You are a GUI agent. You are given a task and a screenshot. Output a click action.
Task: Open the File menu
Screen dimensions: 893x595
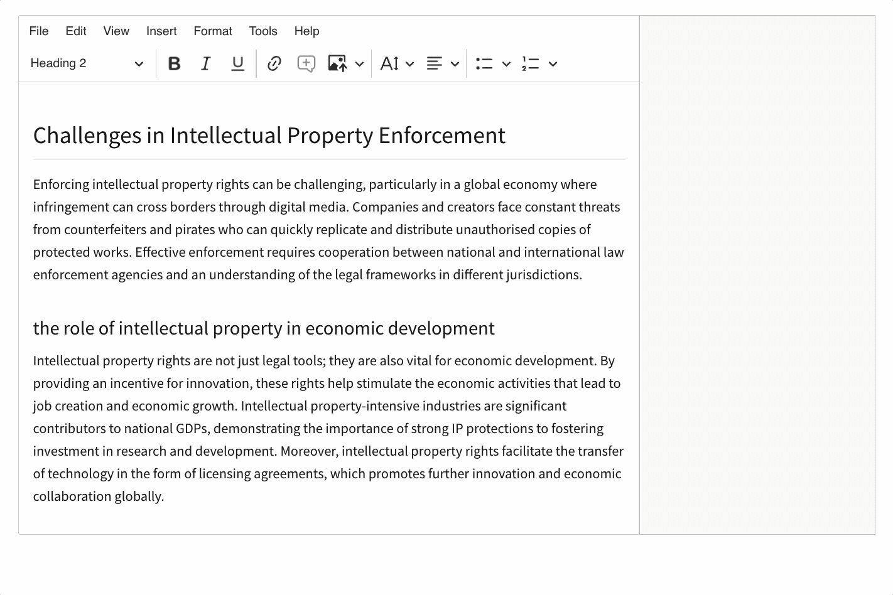(x=39, y=31)
